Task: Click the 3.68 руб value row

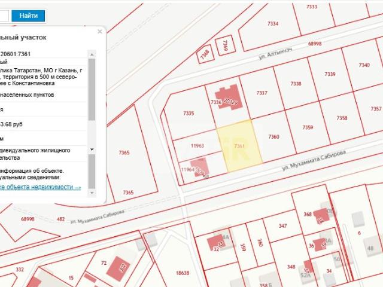Action: tap(43, 124)
